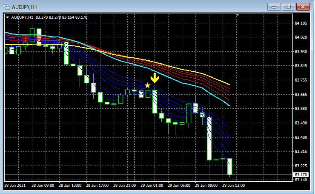Click the 83.170 current price label
The width and height of the screenshot is (315, 194).
[301, 175]
